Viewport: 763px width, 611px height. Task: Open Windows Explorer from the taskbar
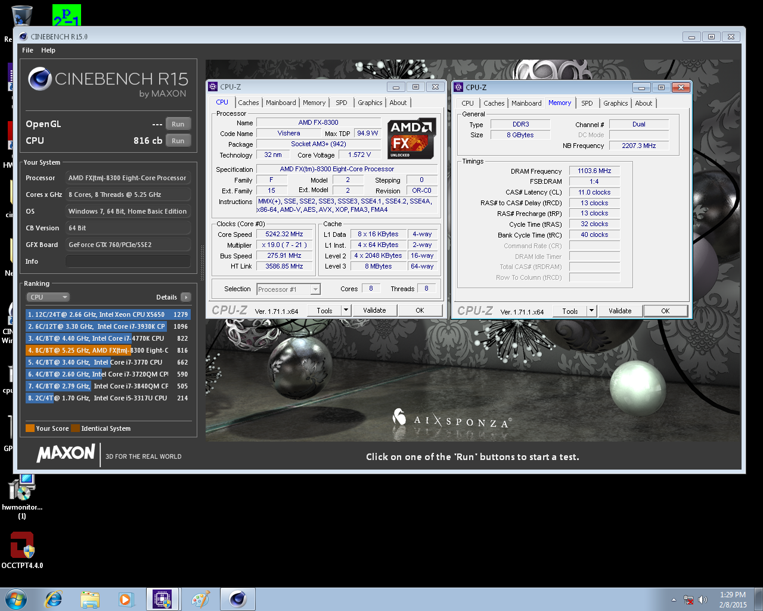90,599
